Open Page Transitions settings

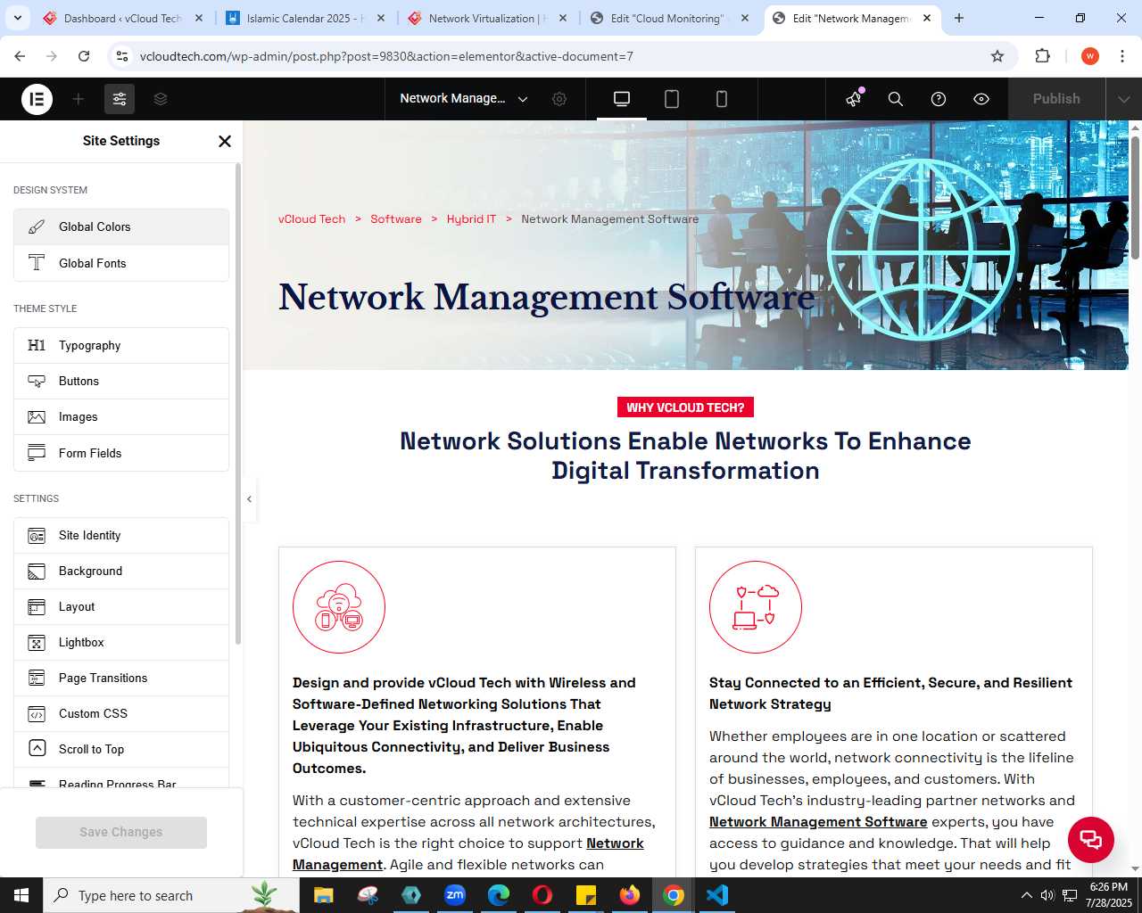(121, 679)
